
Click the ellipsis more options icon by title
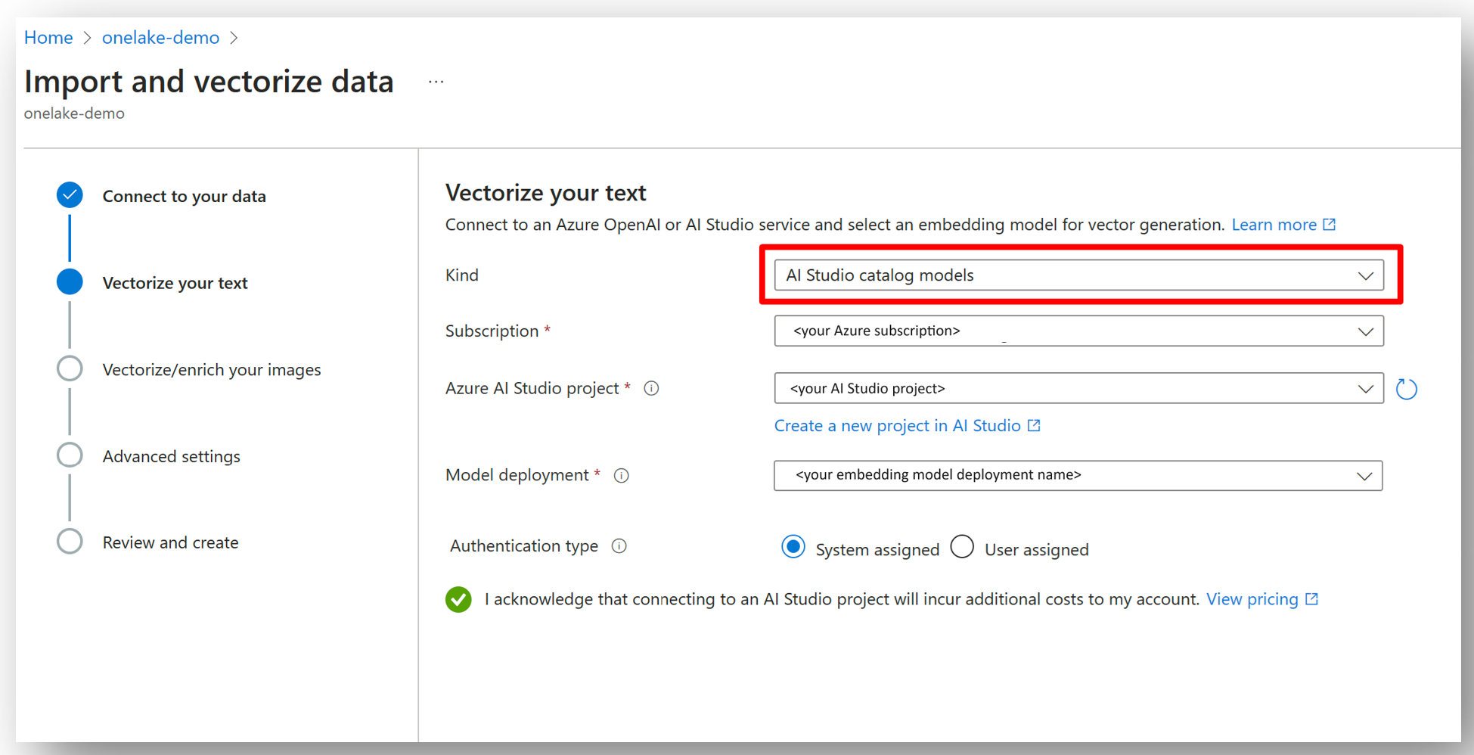(436, 82)
